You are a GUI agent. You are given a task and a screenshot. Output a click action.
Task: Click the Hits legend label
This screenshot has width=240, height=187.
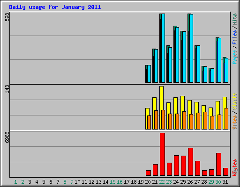tap(234, 19)
